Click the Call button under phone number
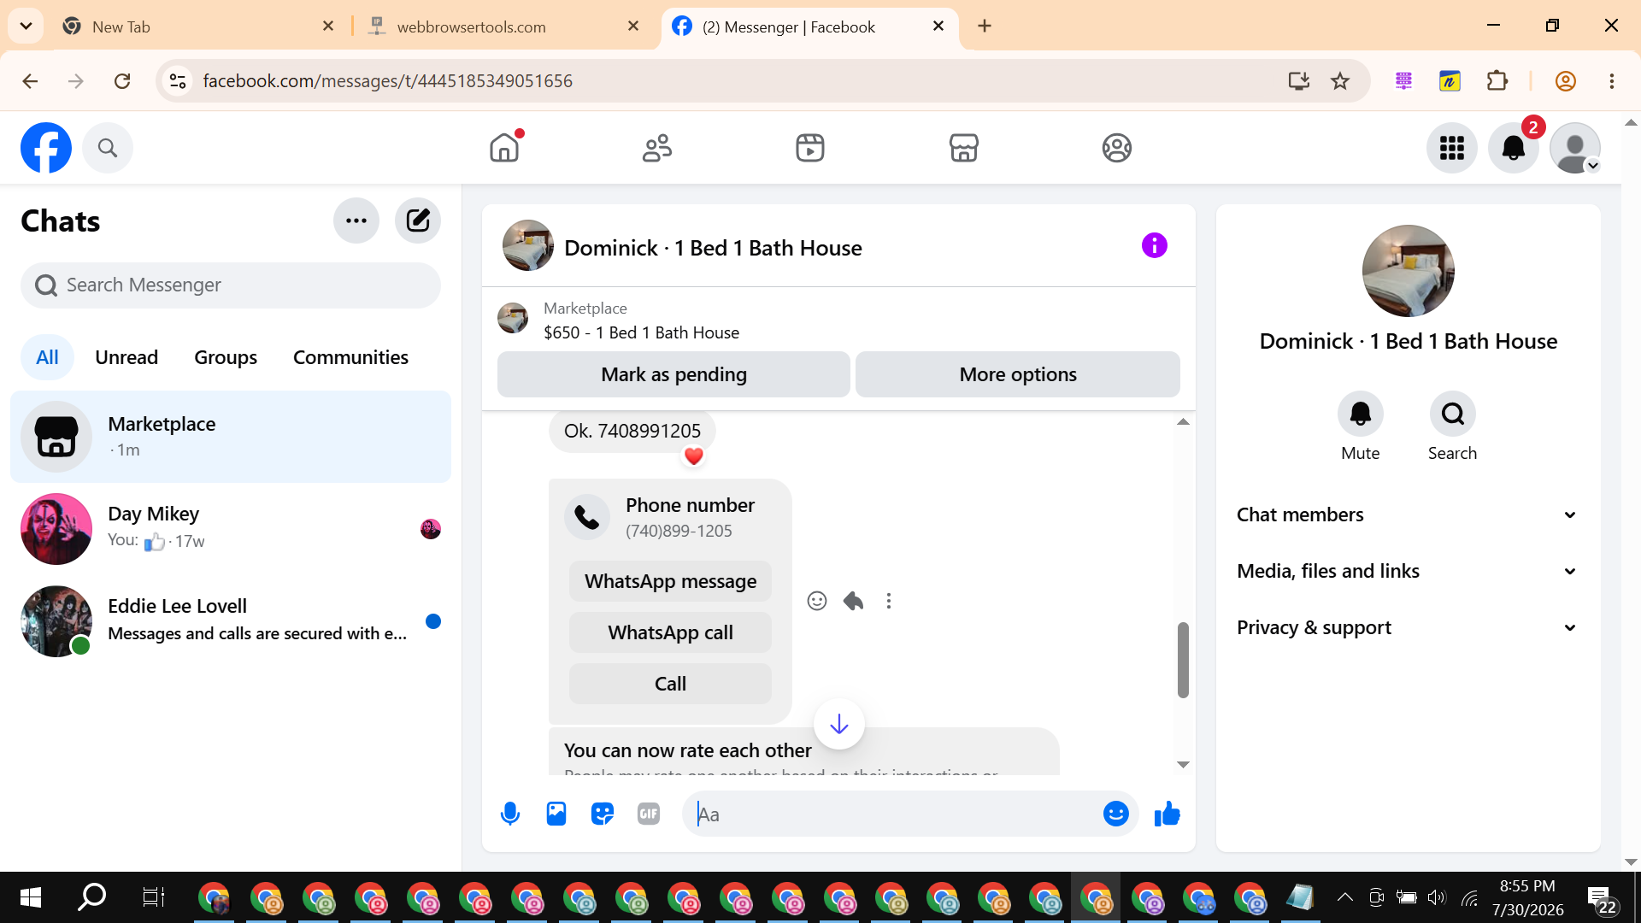The height and width of the screenshot is (923, 1641). (670, 684)
